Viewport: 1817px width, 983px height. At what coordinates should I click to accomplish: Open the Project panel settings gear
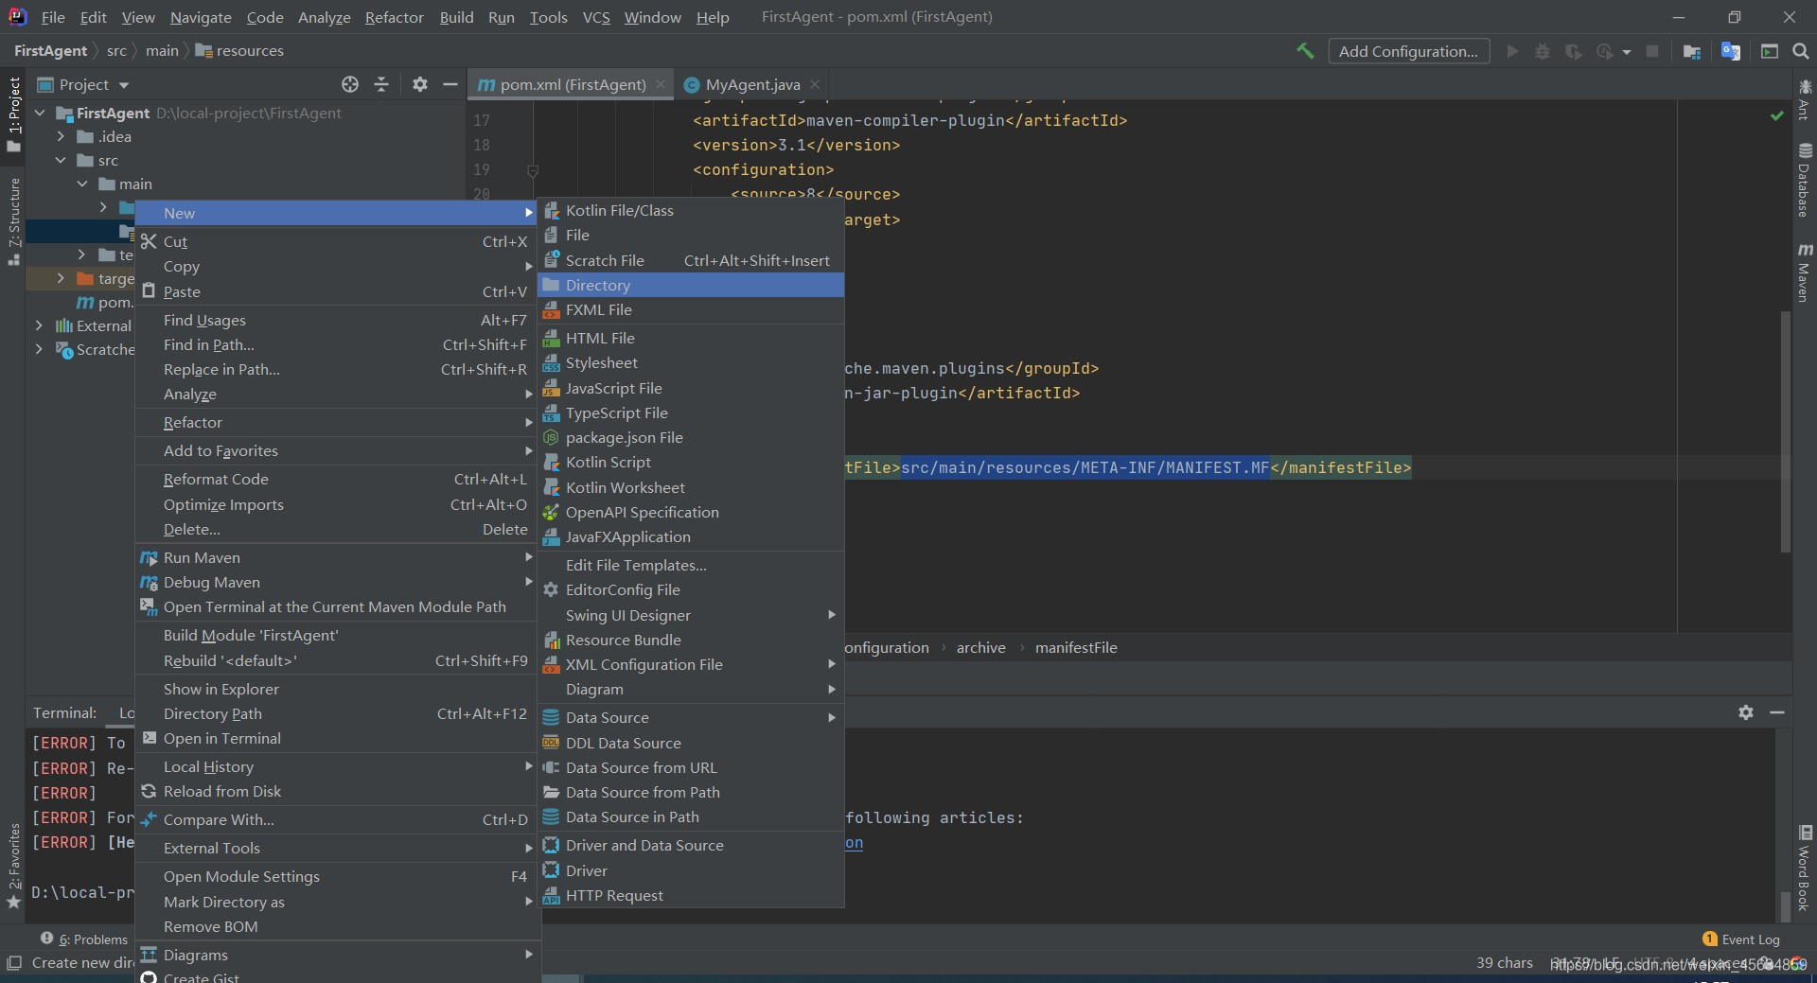(x=420, y=84)
